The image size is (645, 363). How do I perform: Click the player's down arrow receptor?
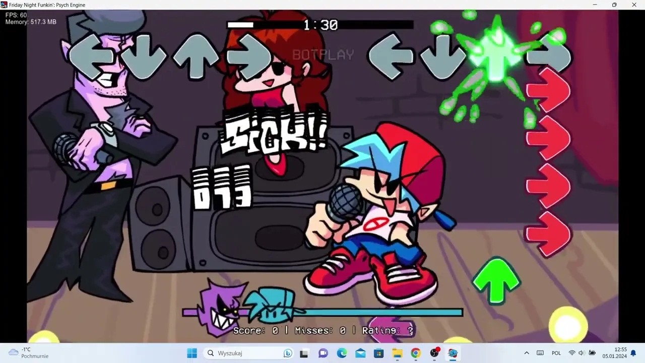point(443,56)
